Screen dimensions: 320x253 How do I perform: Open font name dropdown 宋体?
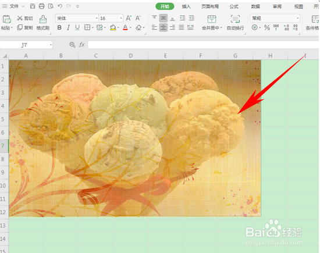pos(97,19)
